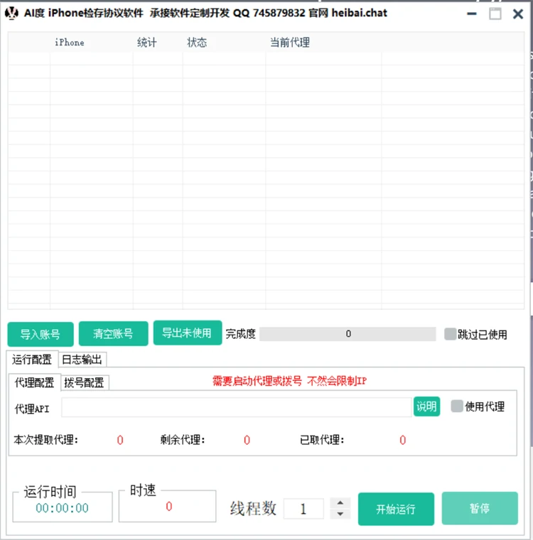
Task: Click 状态 column header
Action: click(x=197, y=43)
